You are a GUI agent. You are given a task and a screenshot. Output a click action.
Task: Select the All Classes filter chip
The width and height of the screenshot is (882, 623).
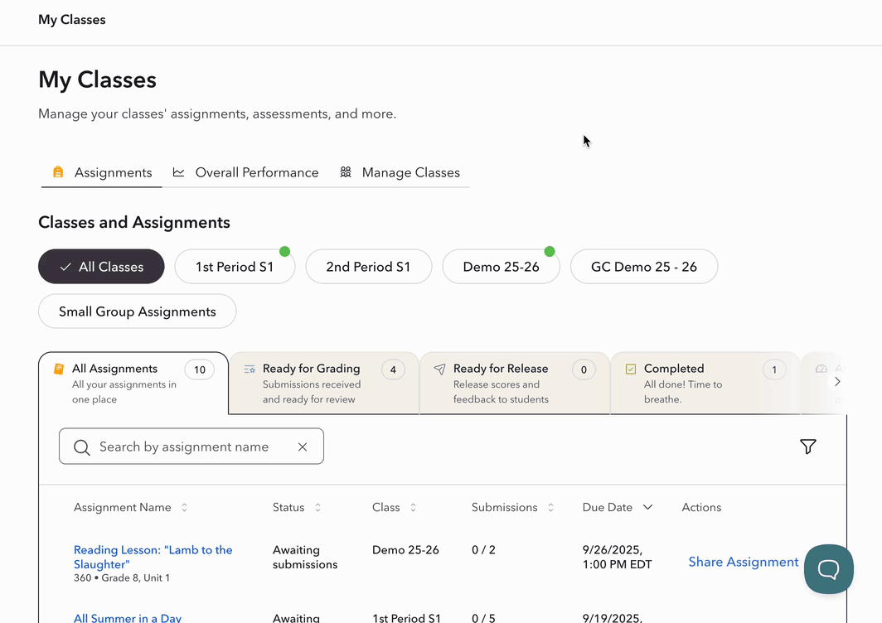coord(101,267)
